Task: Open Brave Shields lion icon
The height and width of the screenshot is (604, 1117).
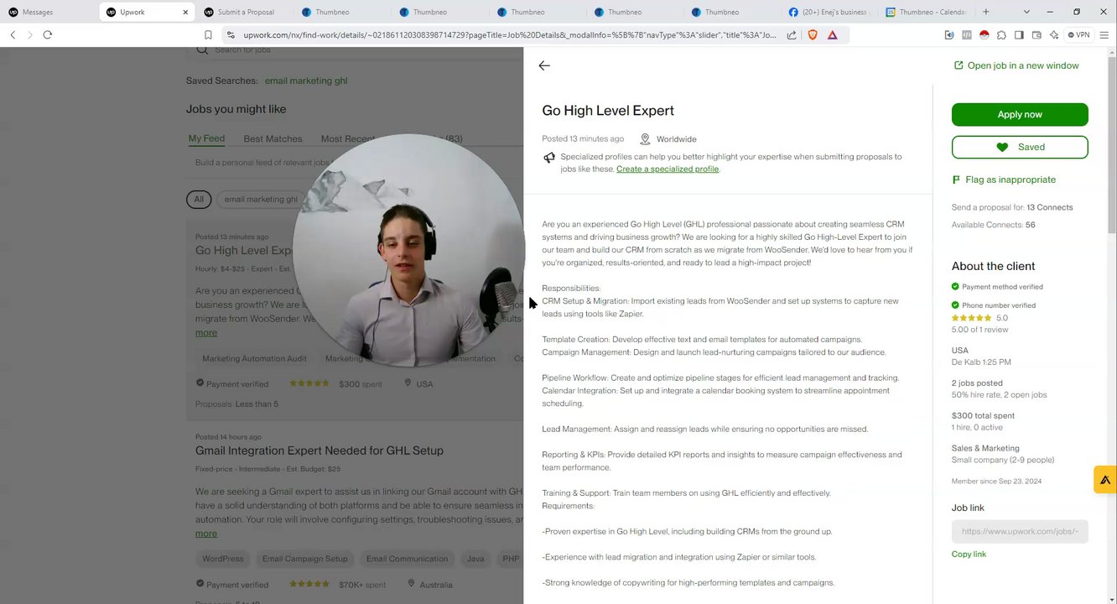Action: 812,34
